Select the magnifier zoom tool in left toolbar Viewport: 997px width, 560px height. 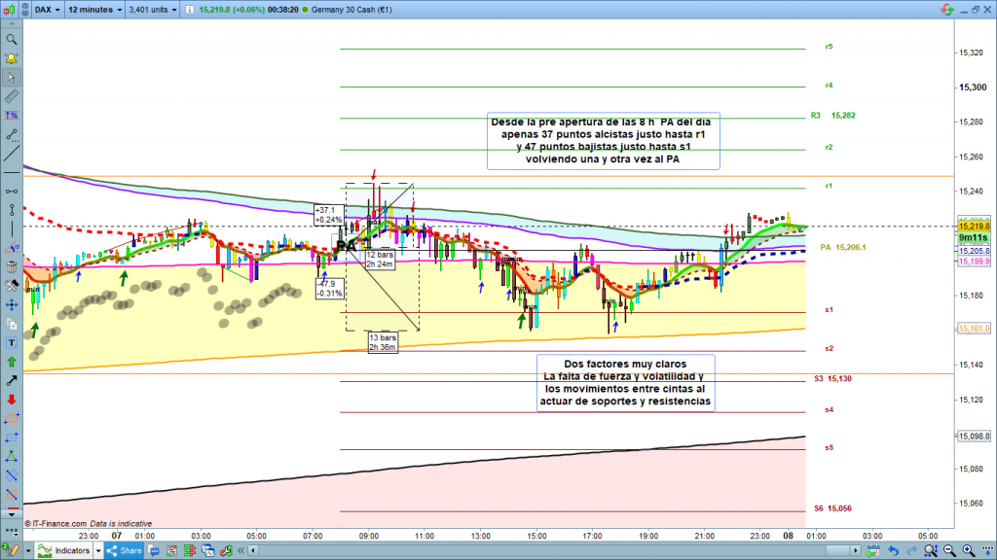11,40
